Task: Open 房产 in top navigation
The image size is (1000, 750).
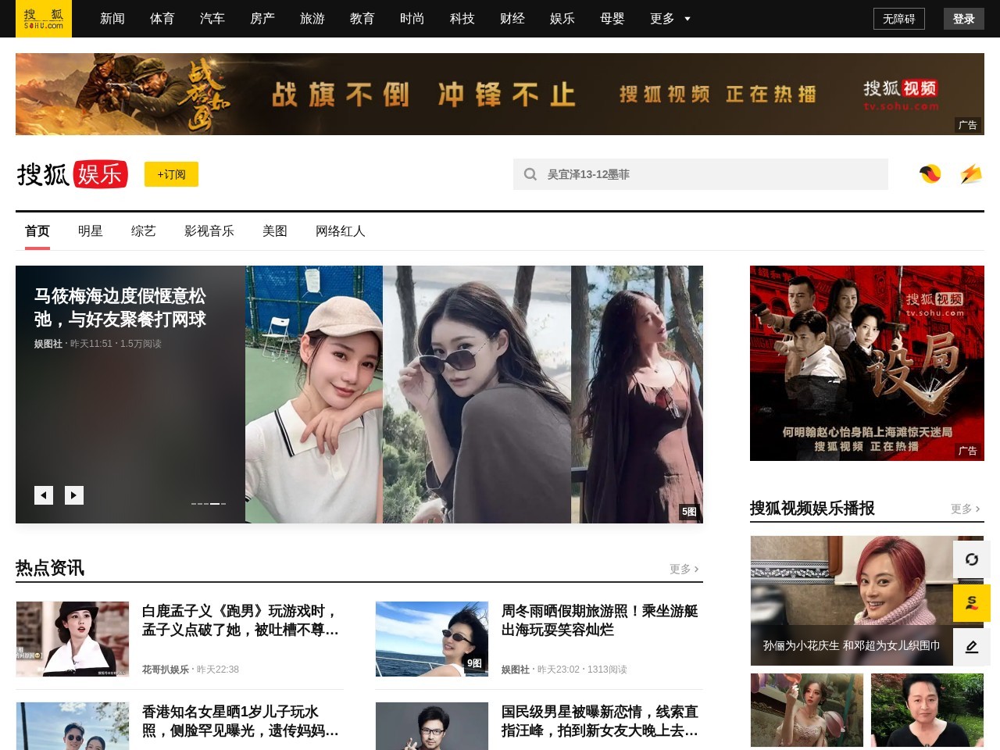Action: click(x=262, y=19)
